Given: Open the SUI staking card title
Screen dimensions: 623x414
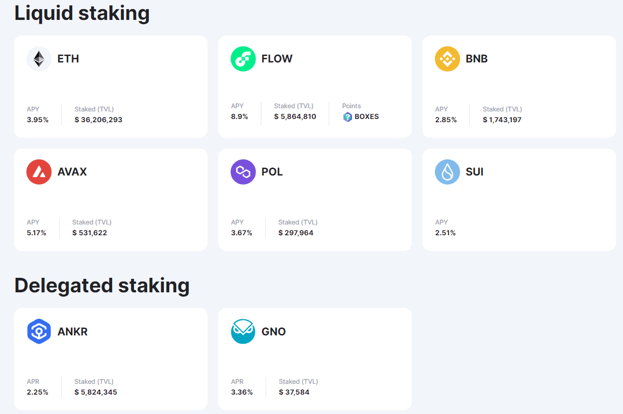Looking at the screenshot, I should (x=474, y=172).
